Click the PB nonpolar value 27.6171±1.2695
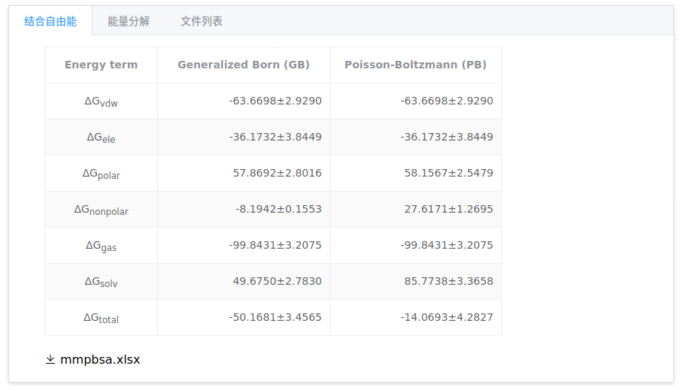The width and height of the screenshot is (680, 390). pos(448,209)
